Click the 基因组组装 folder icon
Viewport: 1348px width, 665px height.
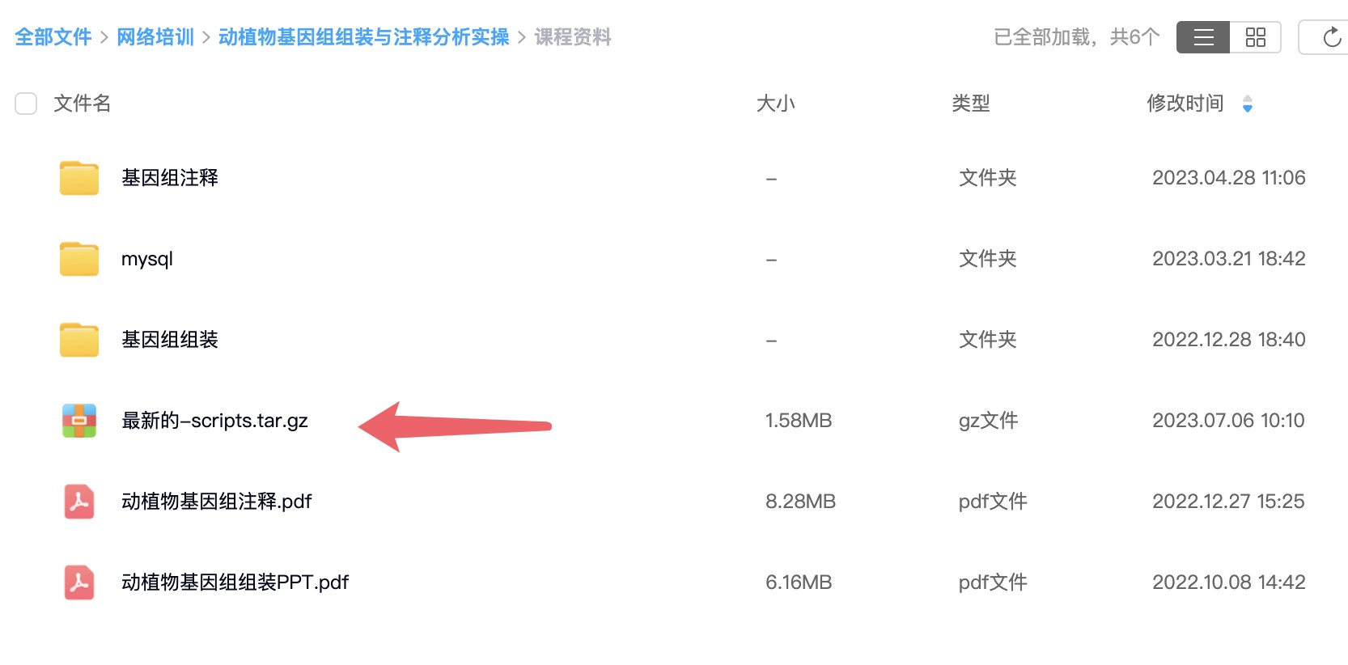[79, 340]
